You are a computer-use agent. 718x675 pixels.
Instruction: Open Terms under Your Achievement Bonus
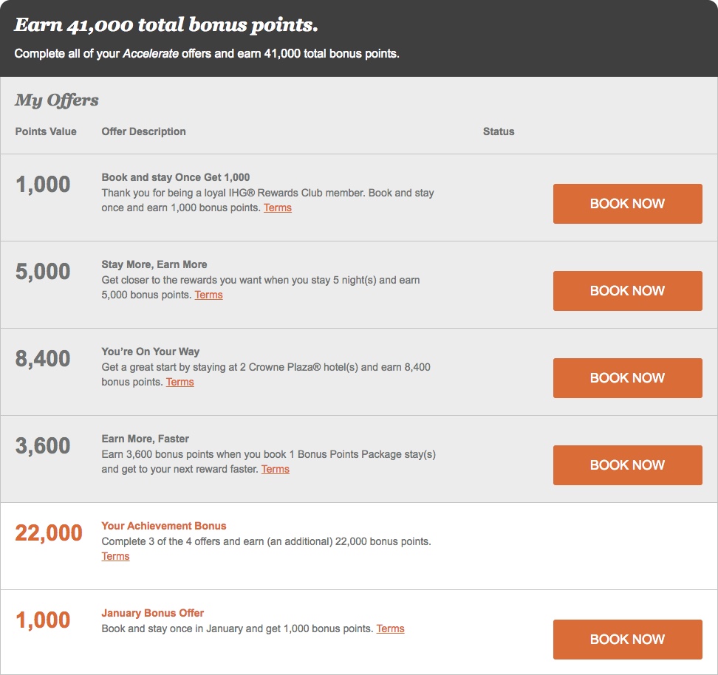(115, 556)
